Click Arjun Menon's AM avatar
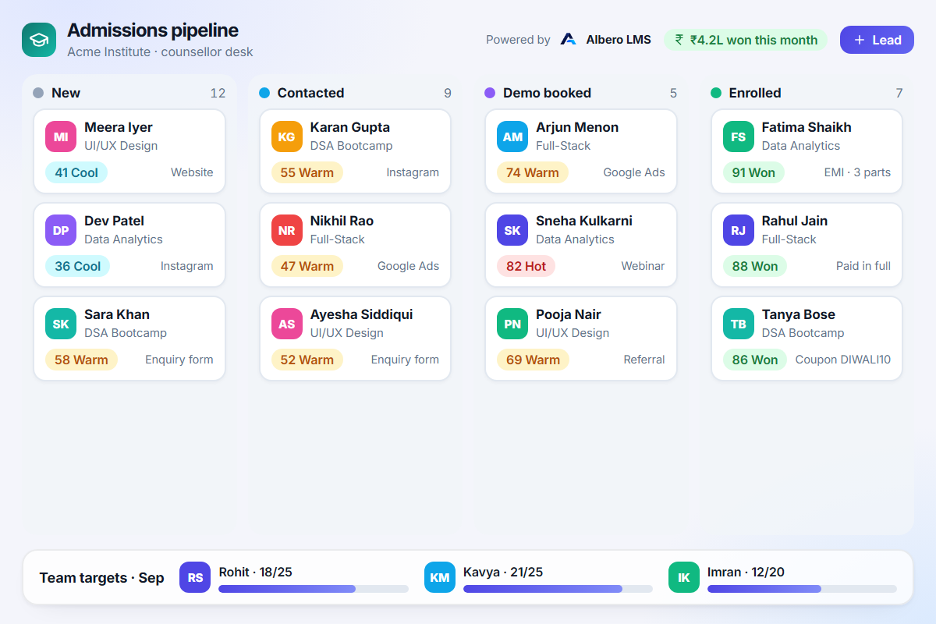Image resolution: width=936 pixels, height=624 pixels. click(512, 136)
